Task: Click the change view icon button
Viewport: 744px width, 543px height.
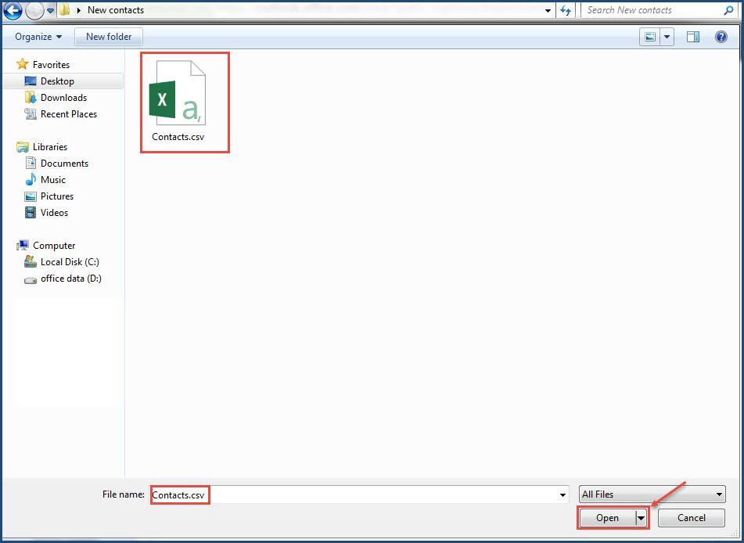Action: 650,37
